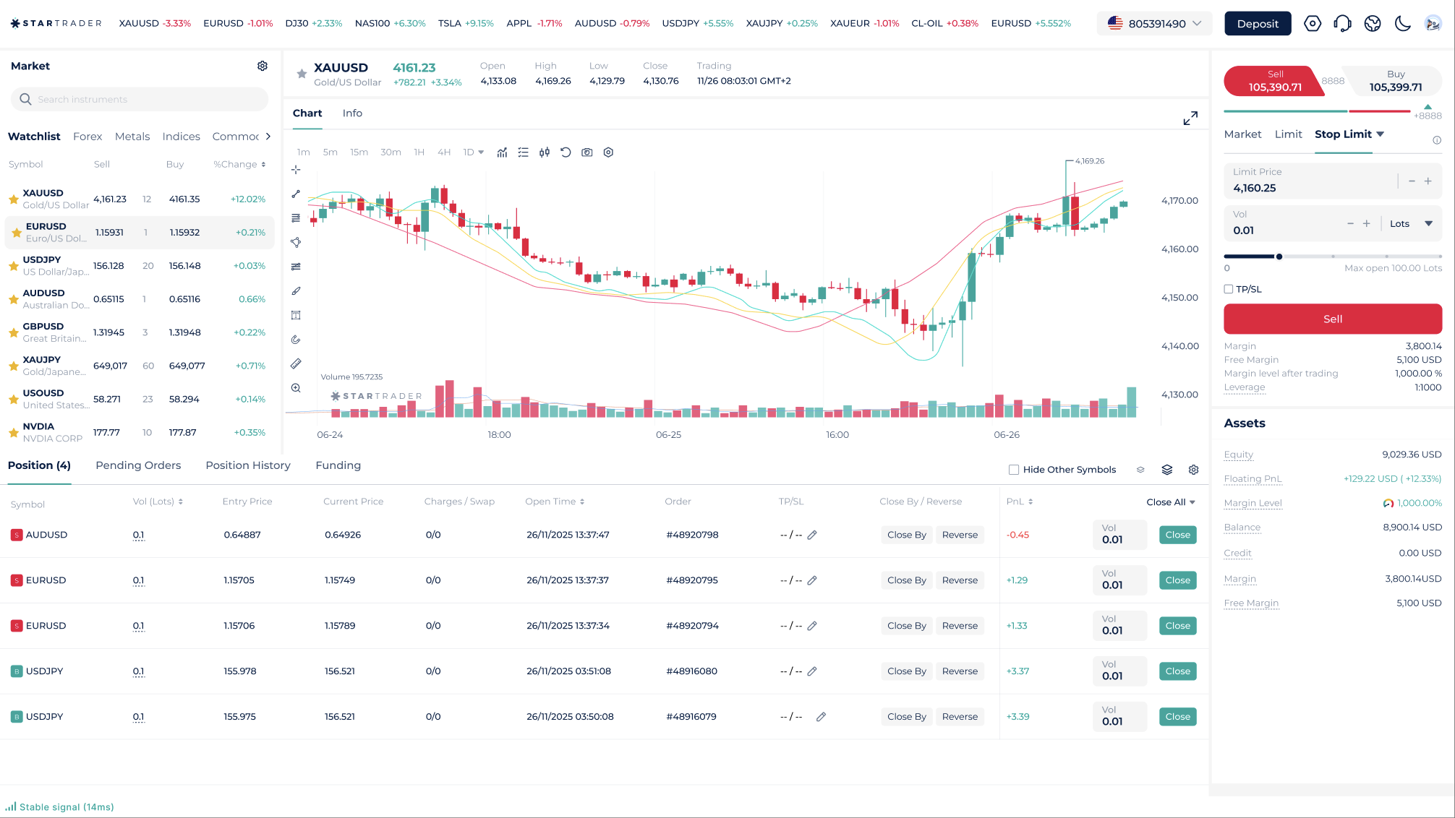Enable the TP/SL checkbox
The width and height of the screenshot is (1455, 818).
[x=1228, y=288]
